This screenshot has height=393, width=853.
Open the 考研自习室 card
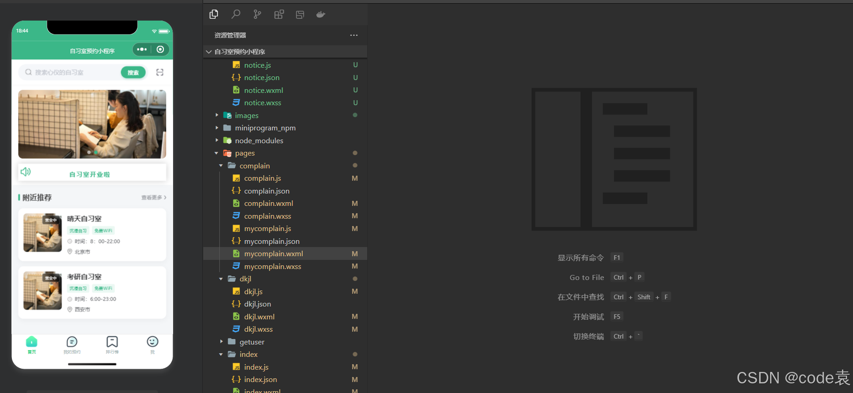92,292
